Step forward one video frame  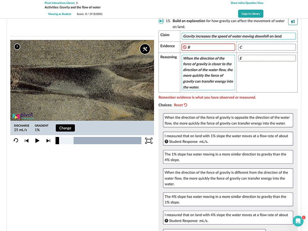tap(48, 141)
